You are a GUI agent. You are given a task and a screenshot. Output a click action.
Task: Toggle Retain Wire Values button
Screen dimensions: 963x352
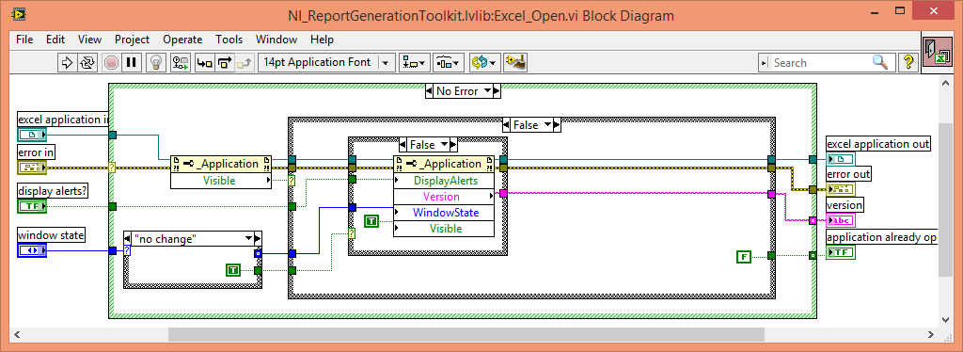click(x=180, y=62)
